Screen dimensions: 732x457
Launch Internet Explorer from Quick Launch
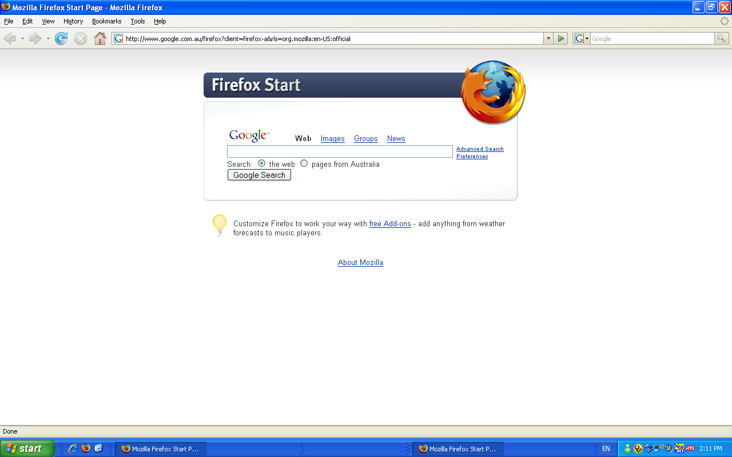73,448
